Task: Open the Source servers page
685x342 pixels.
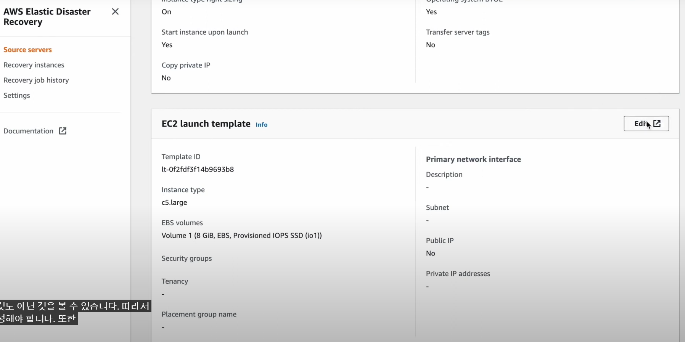Action: [x=27, y=50]
